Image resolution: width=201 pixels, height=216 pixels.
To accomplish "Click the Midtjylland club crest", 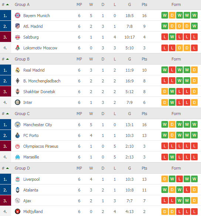I will 18,211.
